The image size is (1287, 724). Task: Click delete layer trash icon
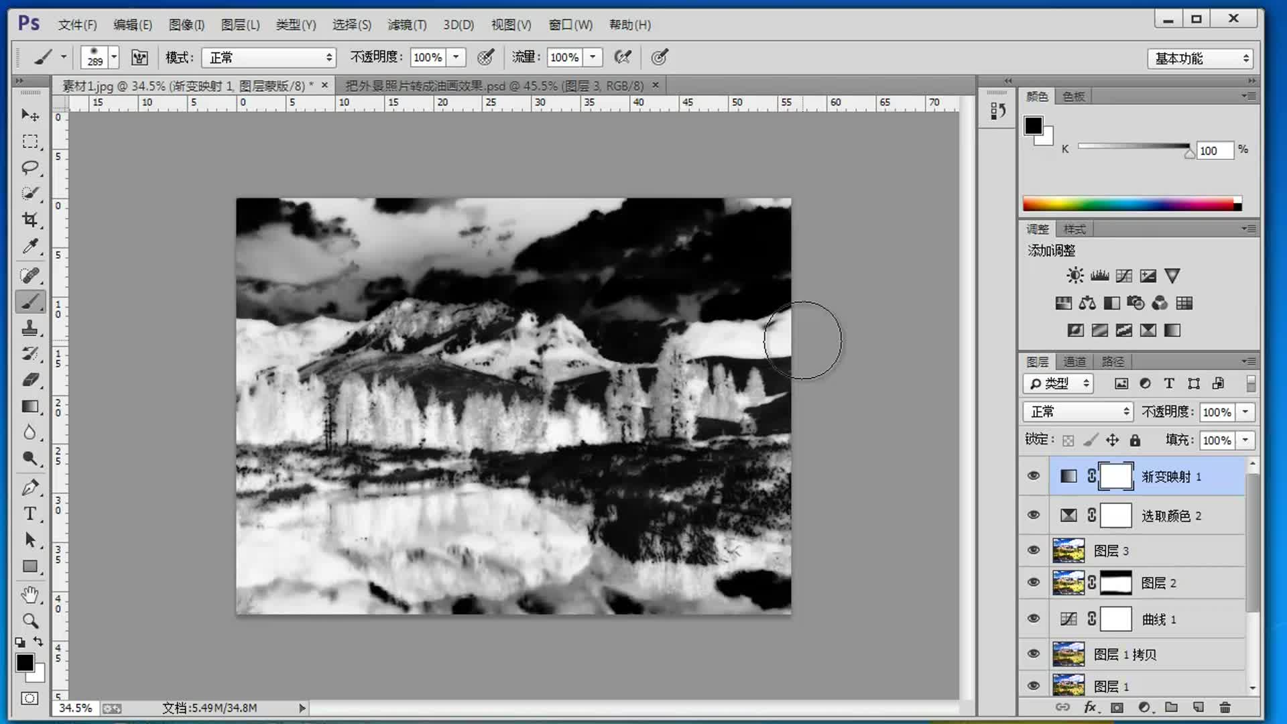(1225, 707)
